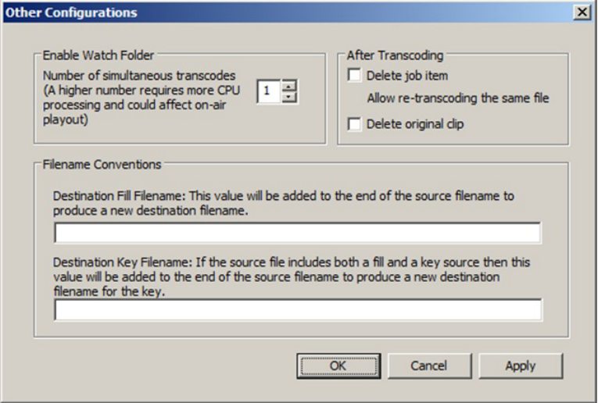
Task: Click the Destination Key Filename description text
Action: click(x=289, y=277)
